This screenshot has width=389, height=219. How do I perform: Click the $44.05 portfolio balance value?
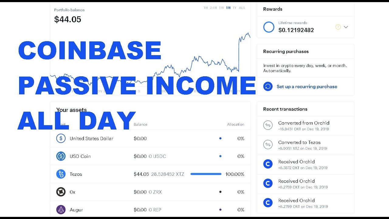point(67,19)
